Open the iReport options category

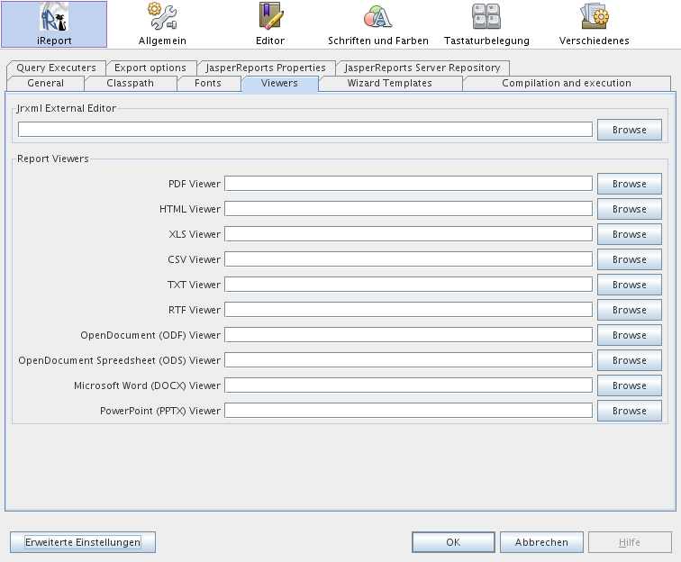click(x=54, y=24)
